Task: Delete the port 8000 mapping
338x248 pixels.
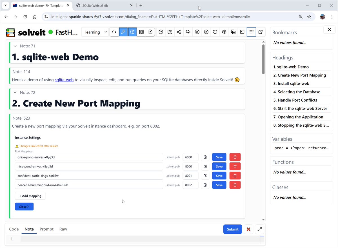Action: pos(235,166)
